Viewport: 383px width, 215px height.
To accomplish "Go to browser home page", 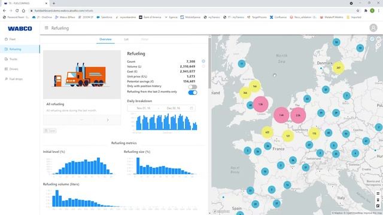I will coord(23,11).
